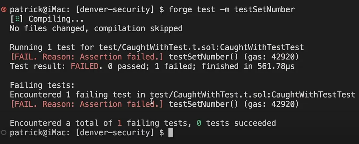Click the green 0 tests succeeded count

click(x=199, y=123)
